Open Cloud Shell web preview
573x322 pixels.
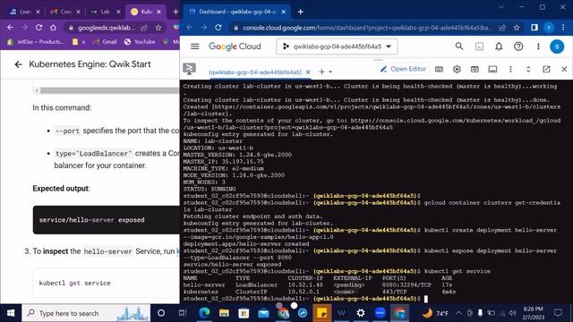click(475, 69)
